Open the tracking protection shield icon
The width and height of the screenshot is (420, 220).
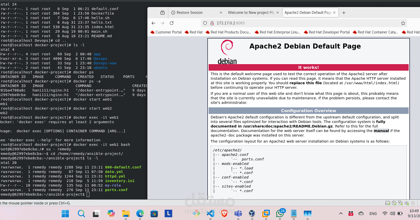205,23
